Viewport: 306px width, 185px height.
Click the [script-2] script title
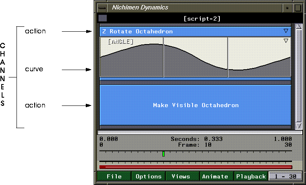point(202,19)
